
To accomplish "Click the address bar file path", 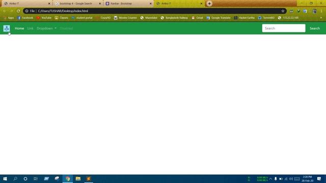I will tap(63, 11).
